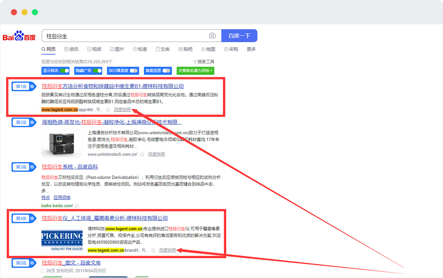This screenshot has width=443, height=278.
Task: Switch to the 文库 tab
Action: (163, 49)
